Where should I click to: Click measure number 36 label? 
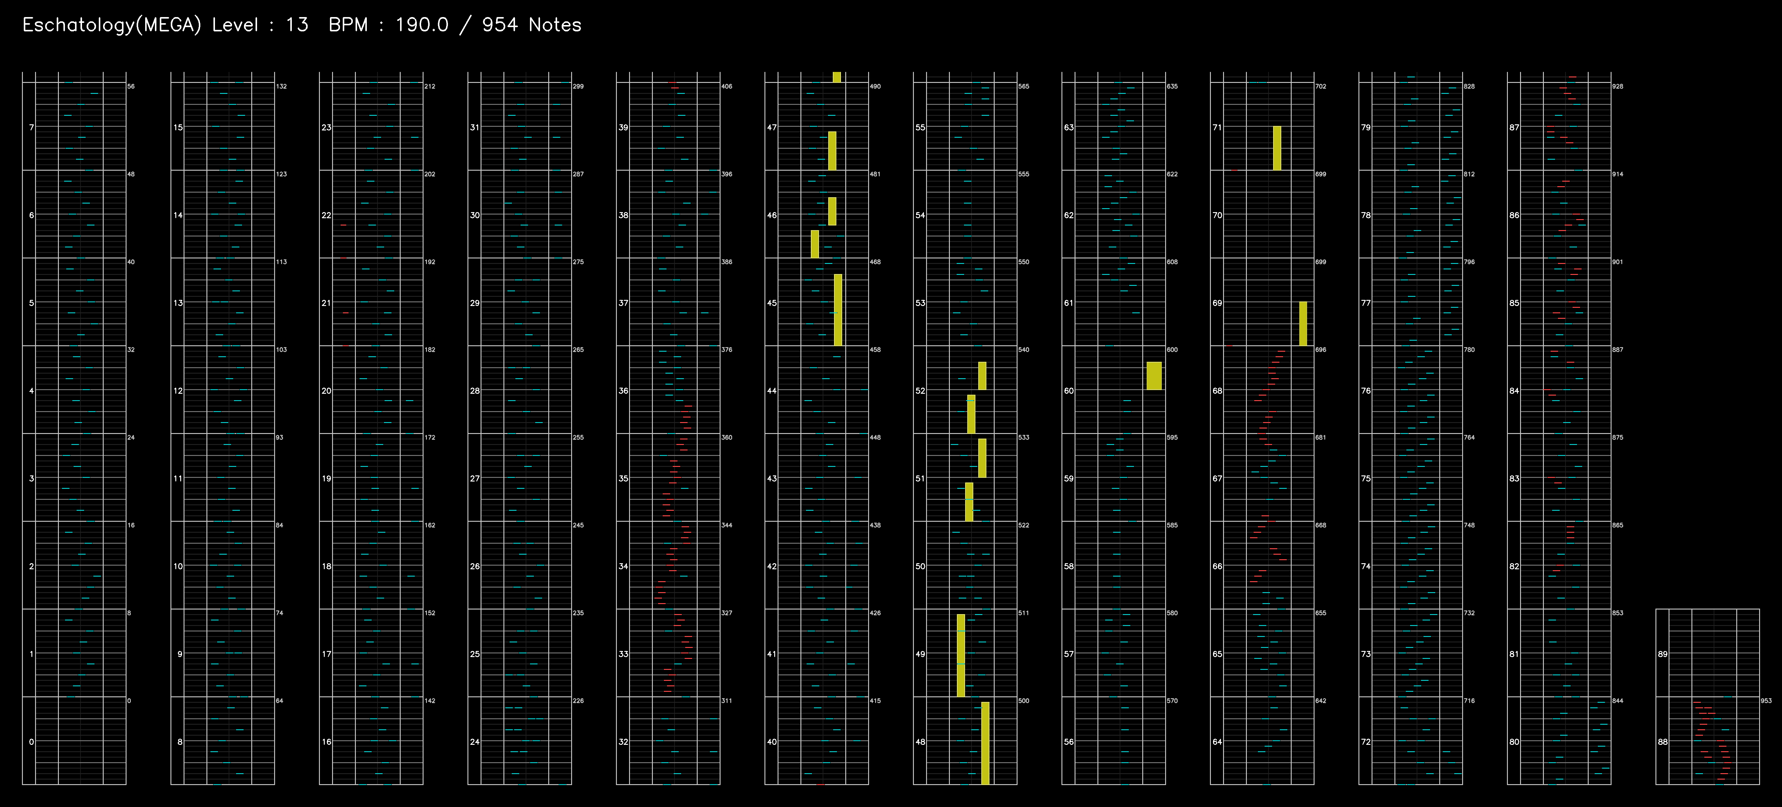623,391
